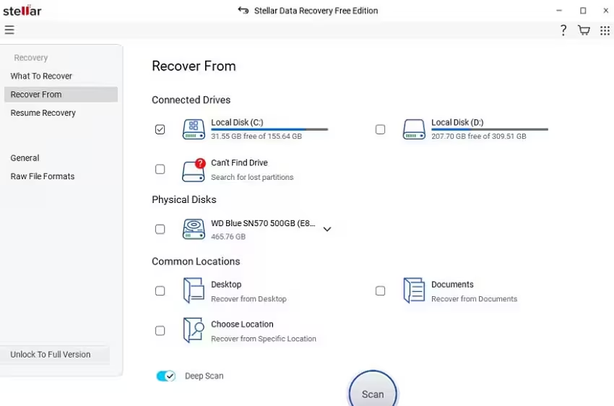614x406 pixels.
Task: Open the hamburger menu
Action: tap(9, 30)
